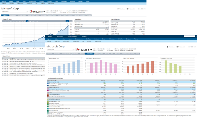Viewport: 197px width, 118px height.
Task: Toggle the Buchwert je Aktie USD checkbox
Action: (48, 101)
